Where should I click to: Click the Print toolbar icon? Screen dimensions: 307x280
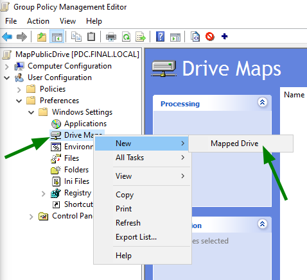coord(111,37)
